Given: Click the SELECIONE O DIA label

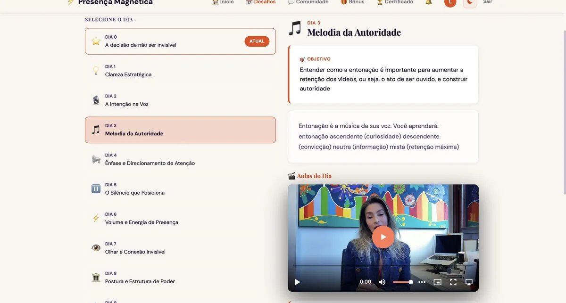Looking at the screenshot, I should [x=108, y=20].
